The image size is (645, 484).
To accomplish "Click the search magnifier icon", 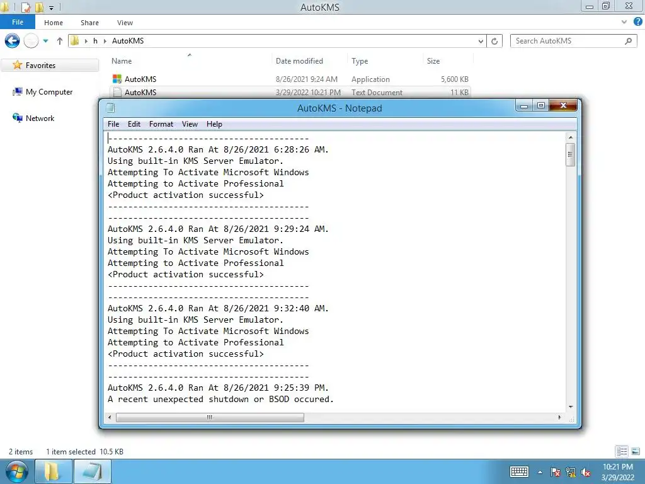I will [x=628, y=41].
